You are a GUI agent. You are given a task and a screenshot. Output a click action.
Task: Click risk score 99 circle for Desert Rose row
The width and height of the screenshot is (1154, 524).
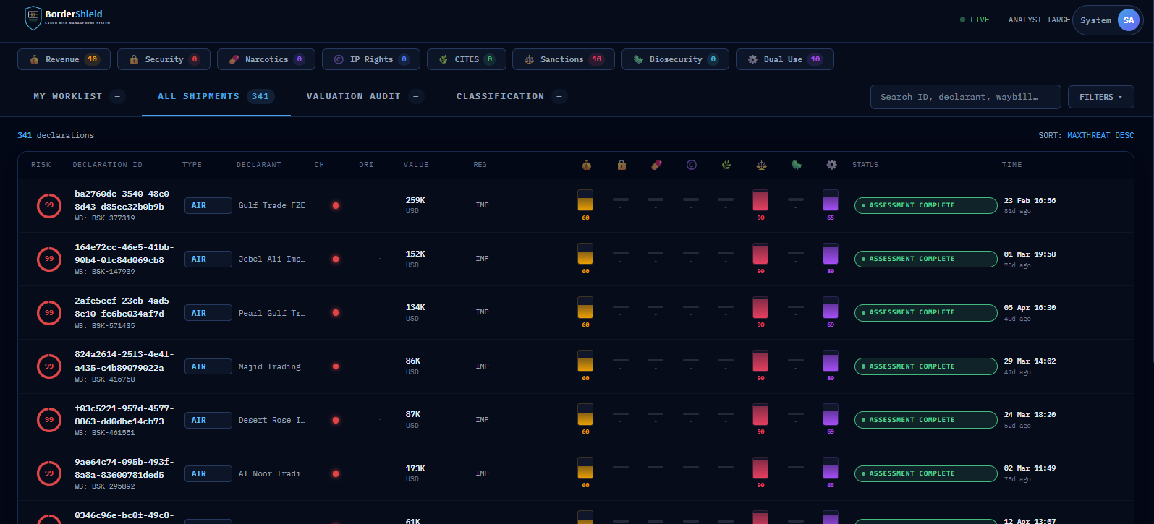pos(49,419)
